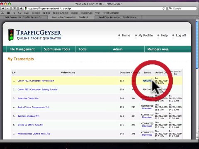Open Members Area menu
The height and width of the screenshot is (149, 199).
pos(158,49)
